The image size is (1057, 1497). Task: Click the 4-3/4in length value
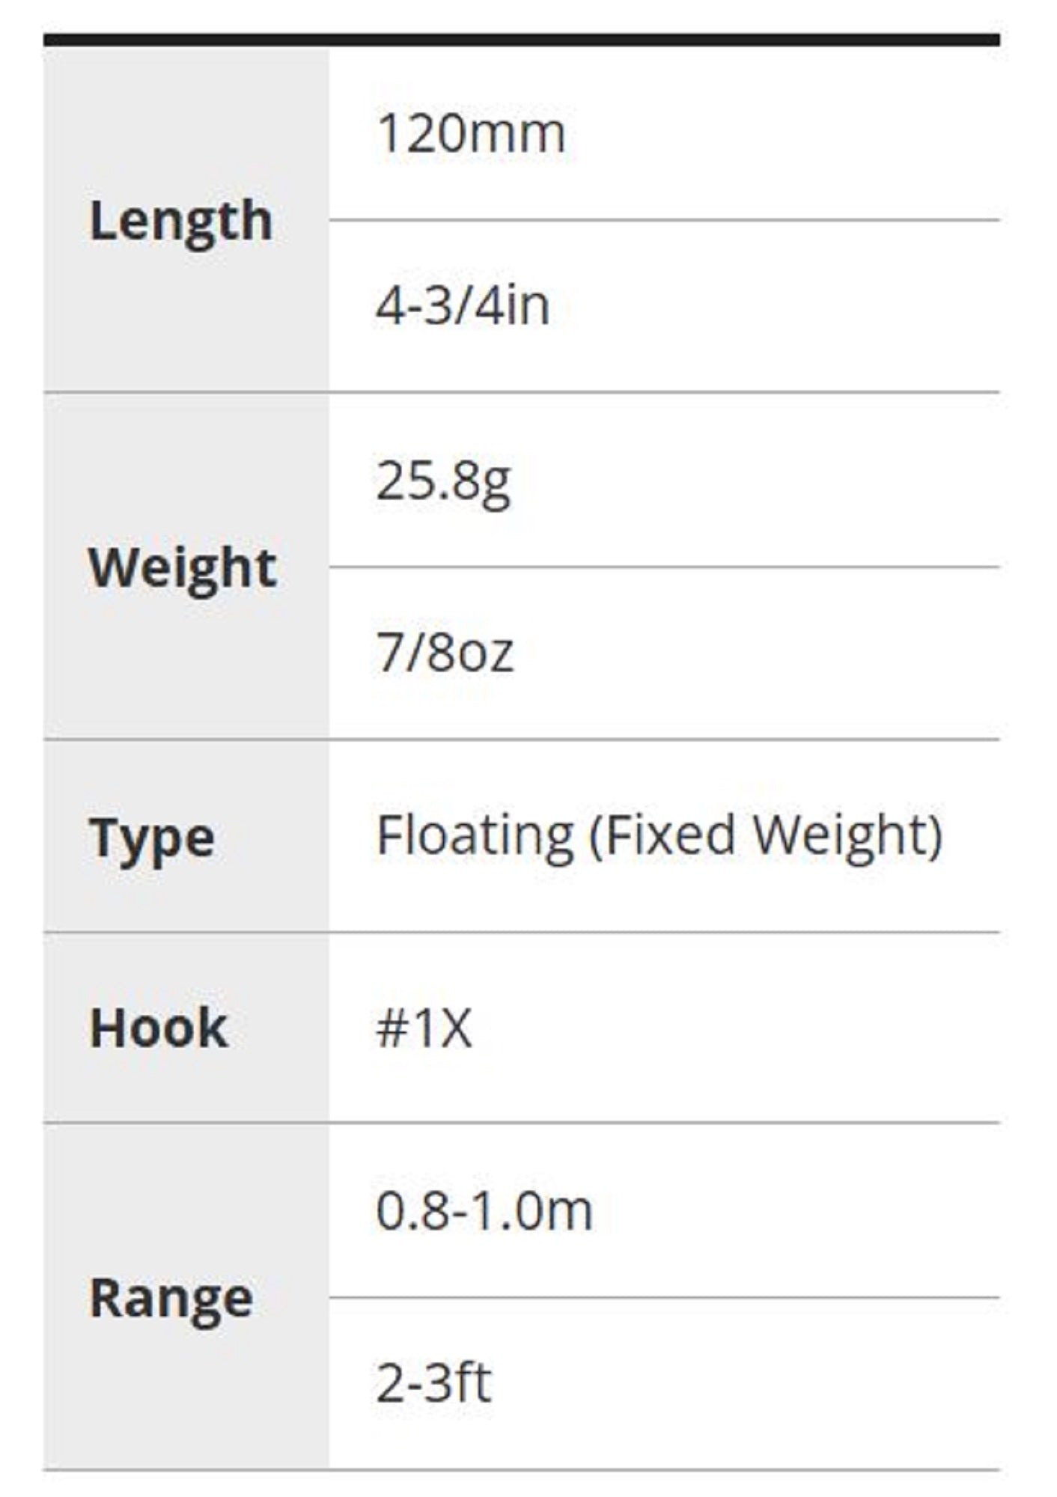click(463, 306)
